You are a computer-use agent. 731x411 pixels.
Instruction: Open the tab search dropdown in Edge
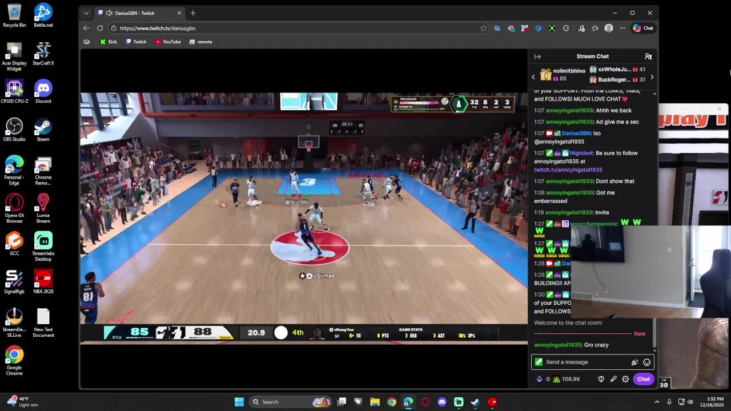tap(86, 13)
